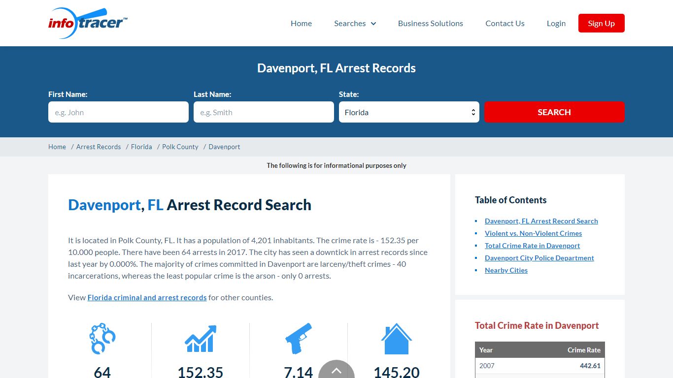Select the handcuffs arrests icon
673x378 pixels.
pyautogui.click(x=102, y=339)
